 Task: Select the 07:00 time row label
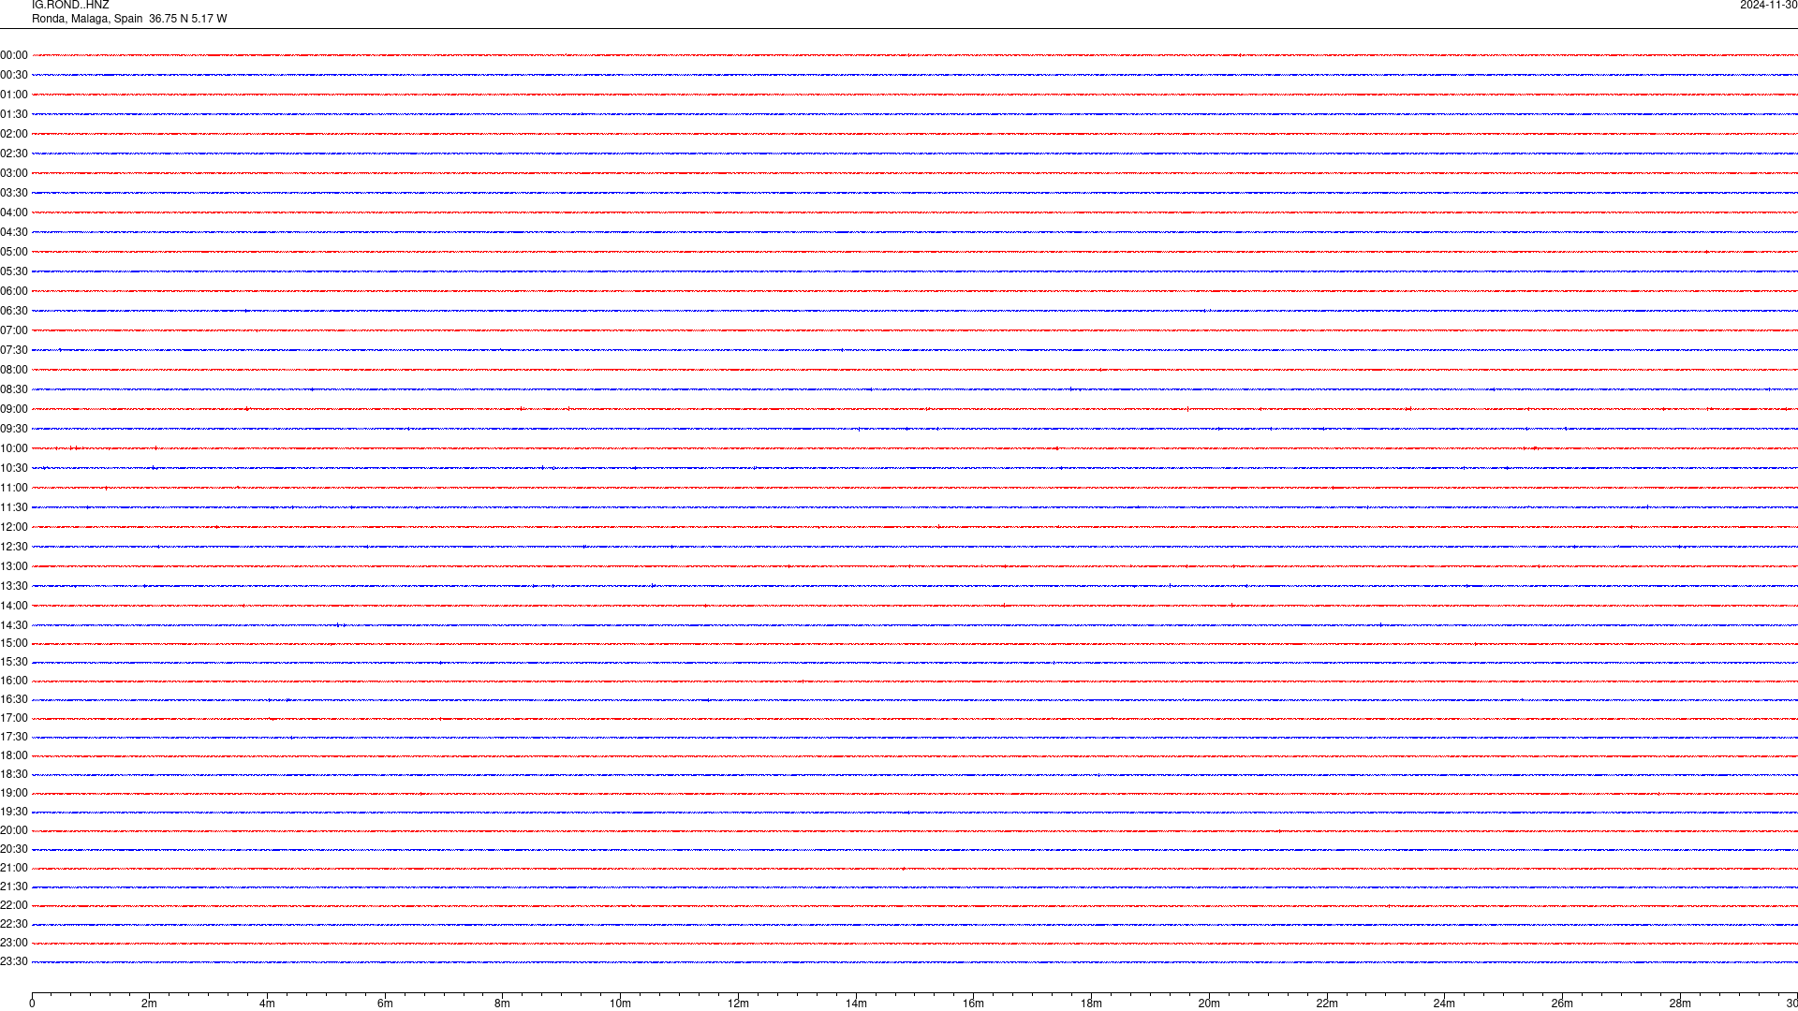14,330
